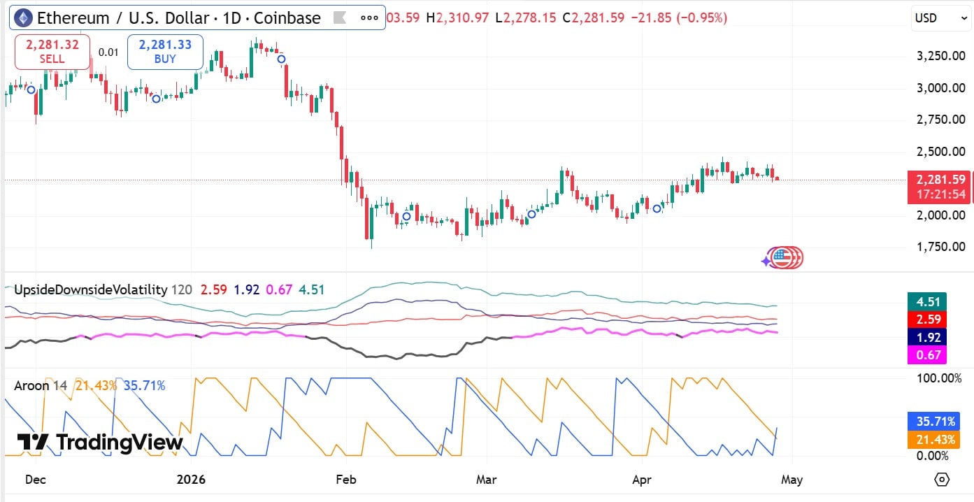
Task: Expand the chart context menu via ellipsis
Action: coord(368,17)
